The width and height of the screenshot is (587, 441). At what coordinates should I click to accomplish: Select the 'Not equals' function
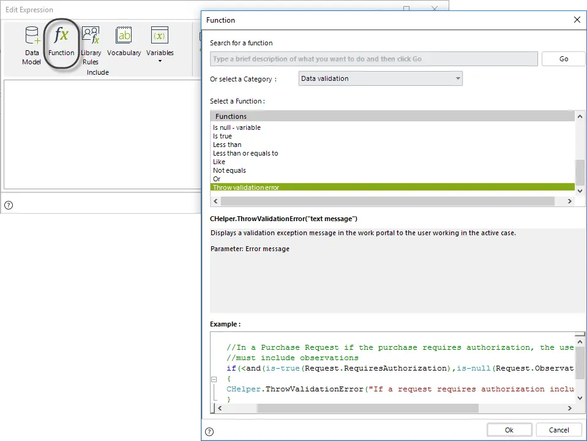(x=392, y=170)
